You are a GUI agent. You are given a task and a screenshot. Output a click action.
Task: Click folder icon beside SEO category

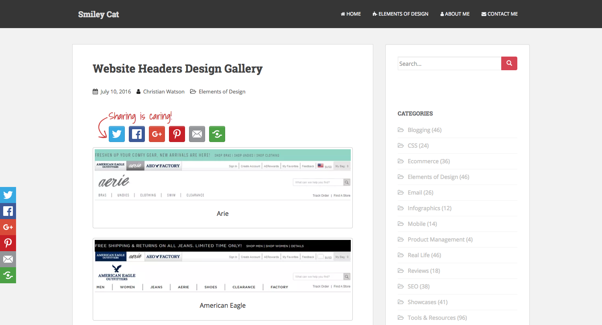pos(401,286)
